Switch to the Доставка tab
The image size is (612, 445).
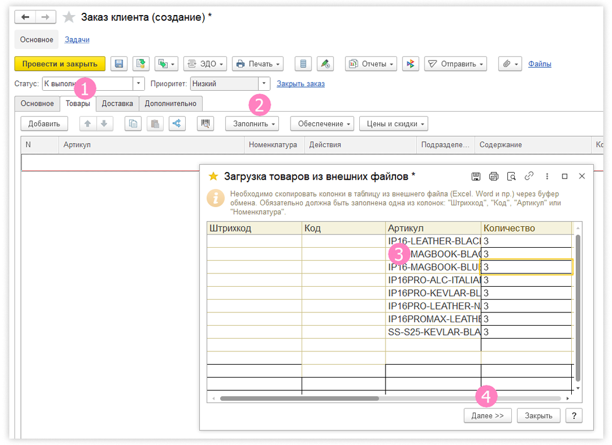click(x=117, y=104)
